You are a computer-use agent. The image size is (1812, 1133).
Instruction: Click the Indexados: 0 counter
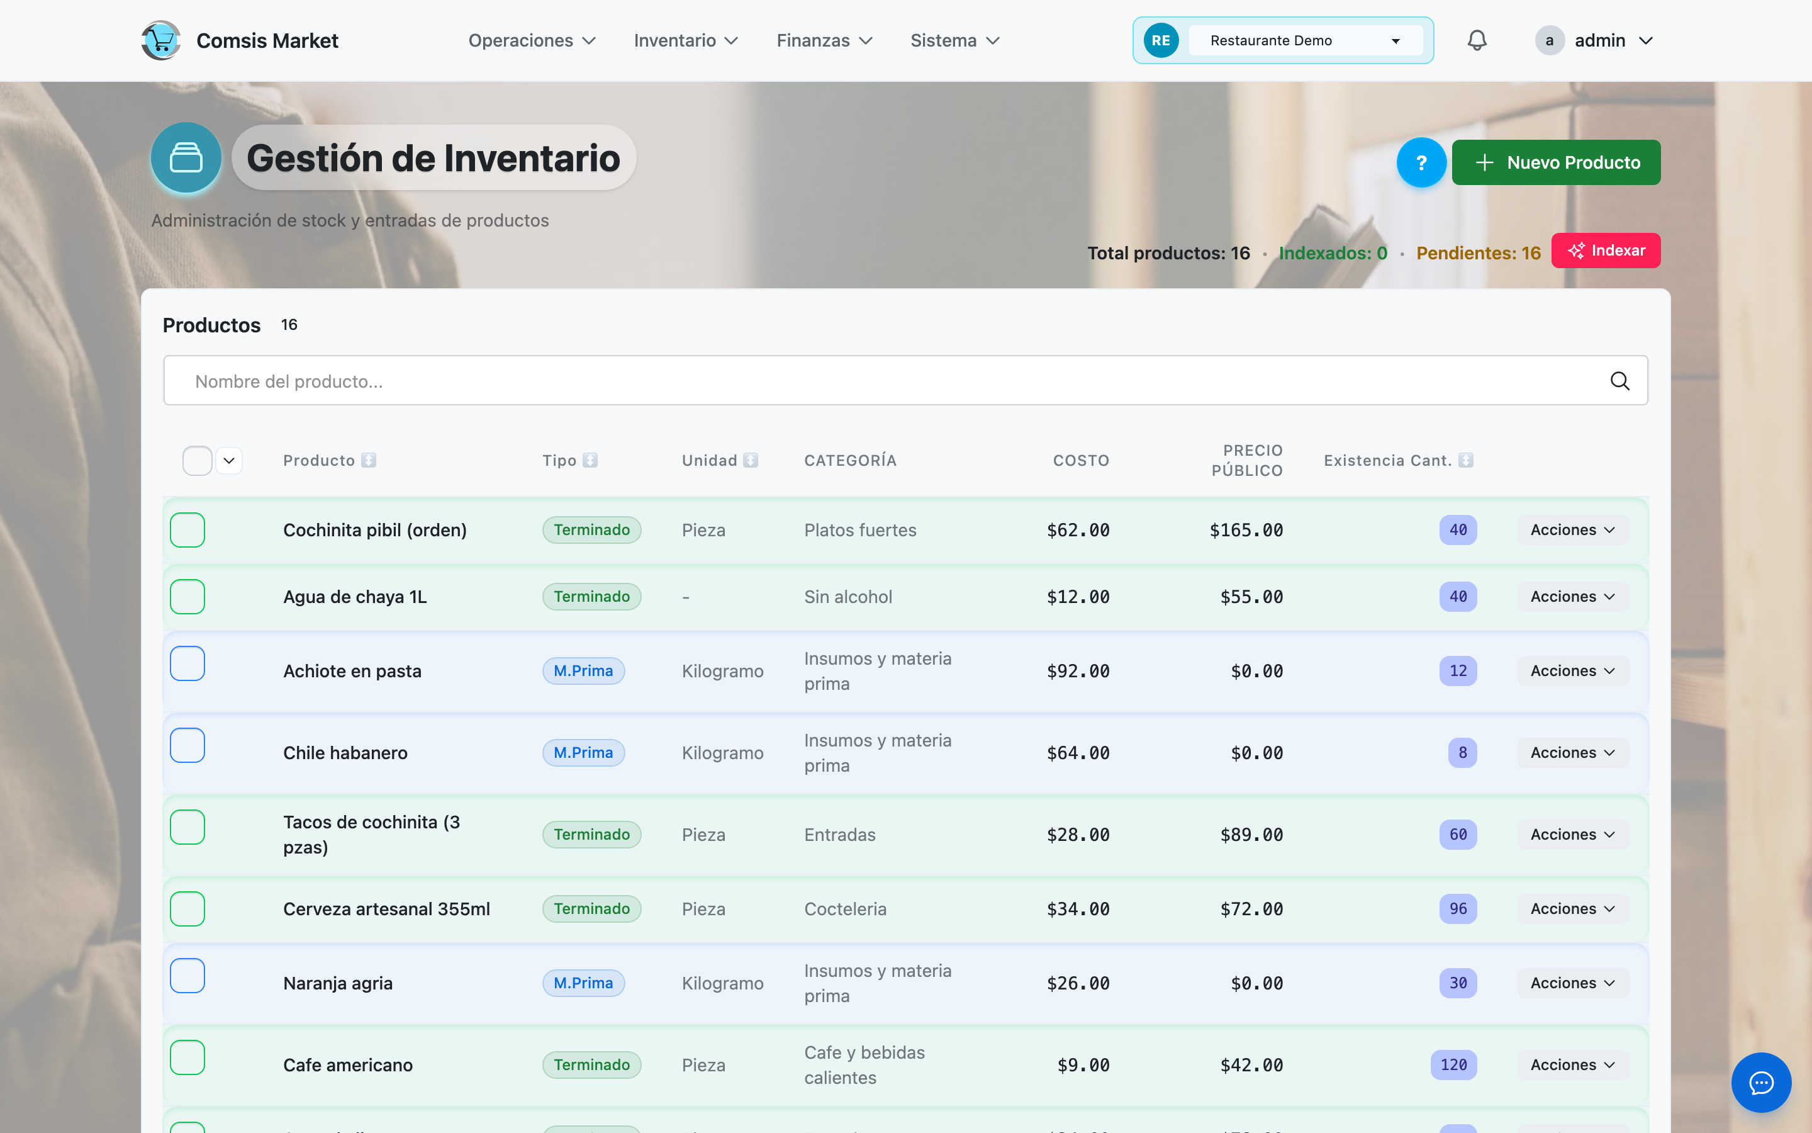tap(1332, 253)
